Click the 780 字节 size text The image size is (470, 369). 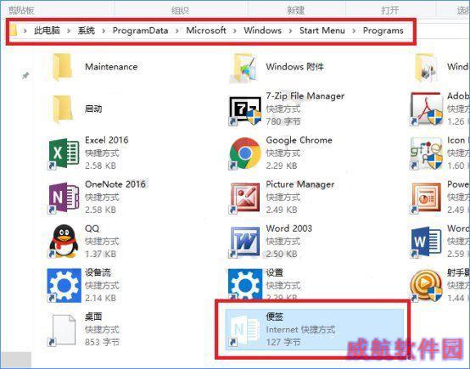283,121
